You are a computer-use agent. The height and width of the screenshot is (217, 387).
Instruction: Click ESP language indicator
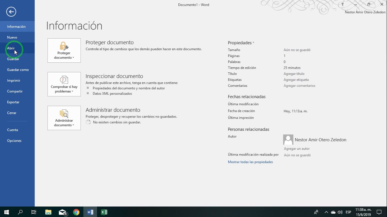pos(348,212)
